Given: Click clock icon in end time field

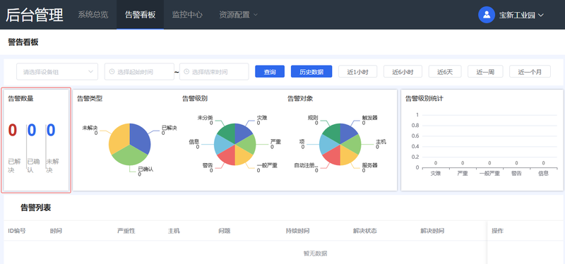Looking at the screenshot, I should (x=186, y=72).
